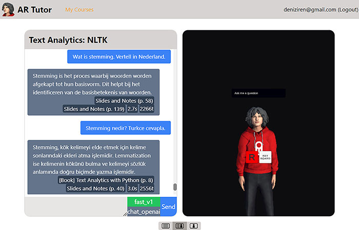Viewport: 359px width, 230px height.
Task: Open the My Courses page
Action: pyautogui.click(x=79, y=10)
